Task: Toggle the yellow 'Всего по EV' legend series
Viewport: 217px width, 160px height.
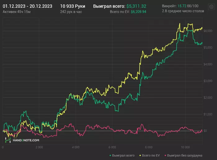Action: [149, 155]
